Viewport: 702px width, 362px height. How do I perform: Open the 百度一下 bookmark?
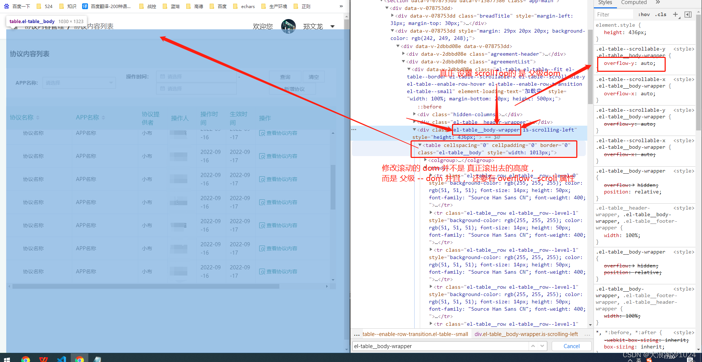pyautogui.click(x=17, y=6)
